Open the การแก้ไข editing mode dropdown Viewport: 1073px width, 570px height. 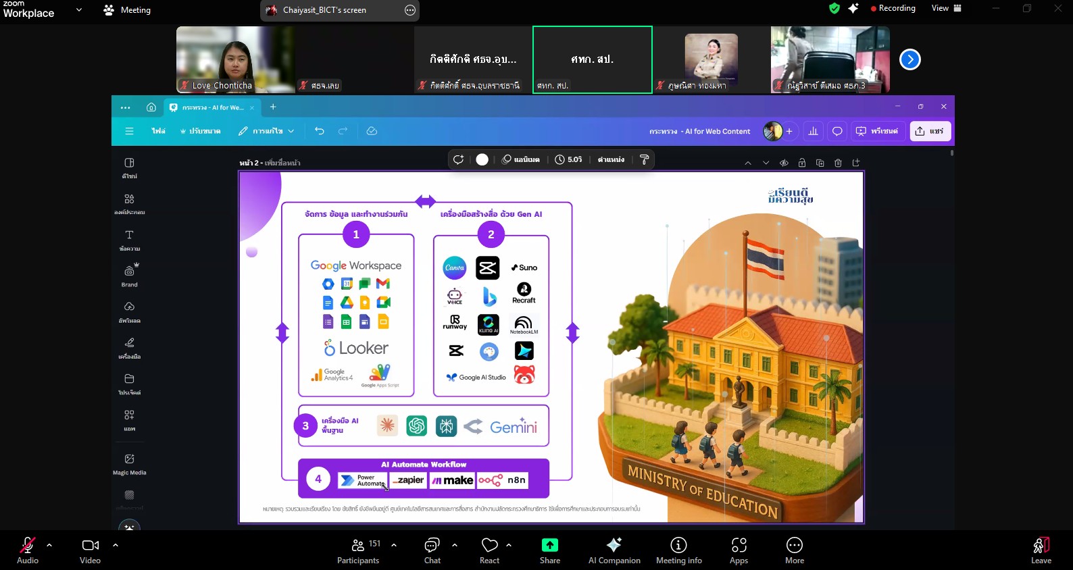(x=266, y=131)
